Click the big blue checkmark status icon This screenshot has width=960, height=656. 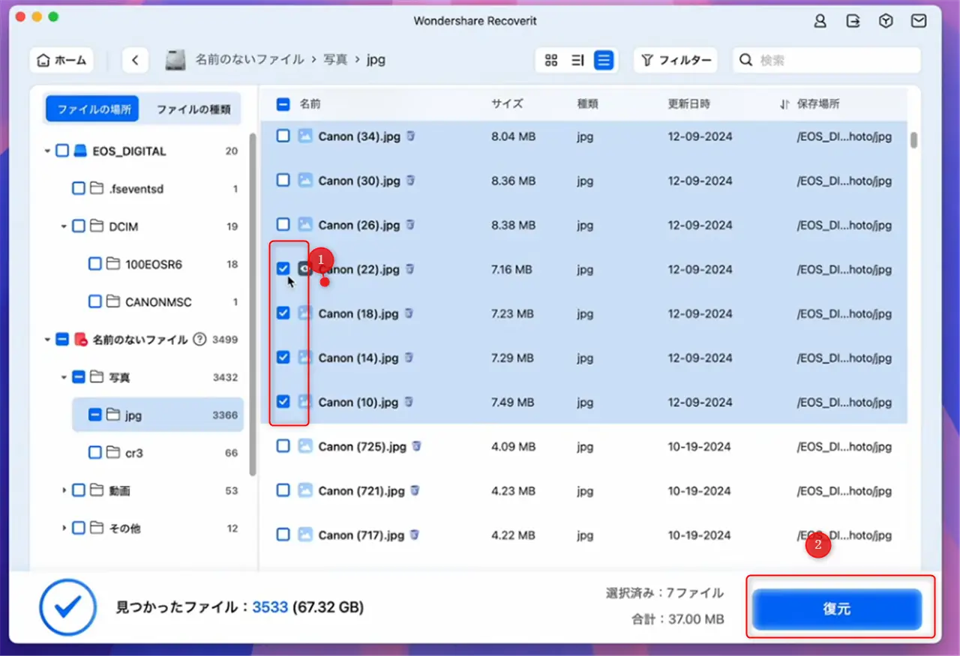pos(68,607)
